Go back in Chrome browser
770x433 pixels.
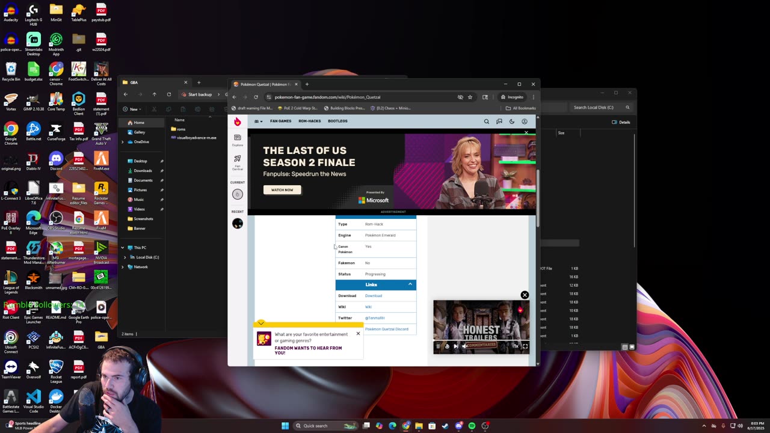(x=235, y=97)
